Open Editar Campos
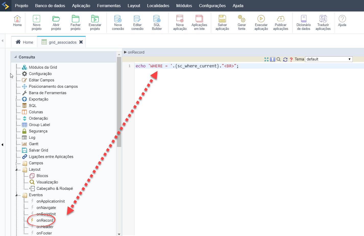Image resolution: width=364 pixels, height=236 pixels. pos(41,80)
